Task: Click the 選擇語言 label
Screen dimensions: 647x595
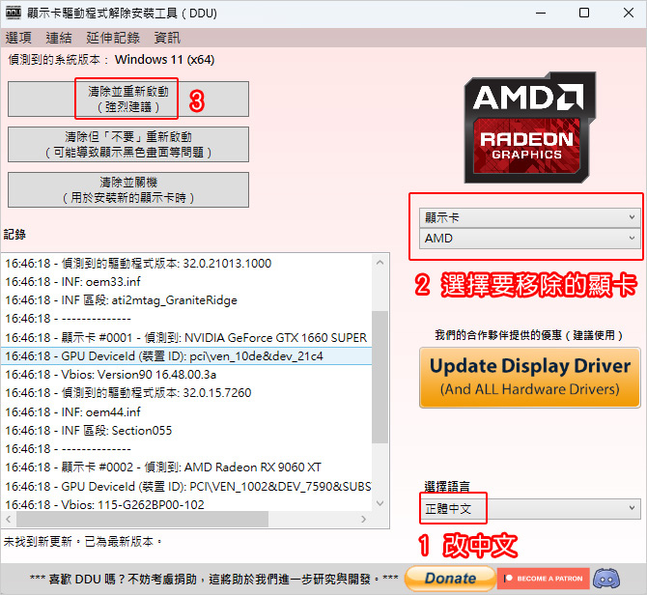Action: [447, 487]
